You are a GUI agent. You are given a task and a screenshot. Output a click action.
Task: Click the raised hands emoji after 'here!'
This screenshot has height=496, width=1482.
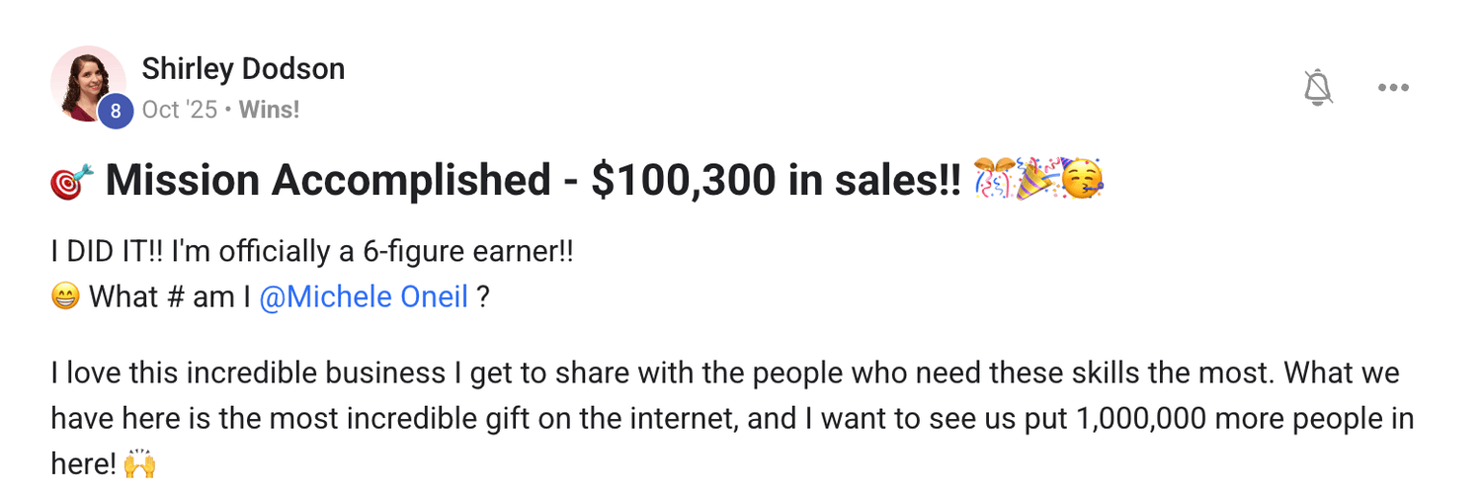(x=139, y=465)
